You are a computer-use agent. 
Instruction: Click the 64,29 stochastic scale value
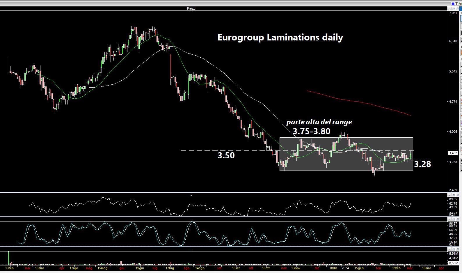[x=453, y=230]
